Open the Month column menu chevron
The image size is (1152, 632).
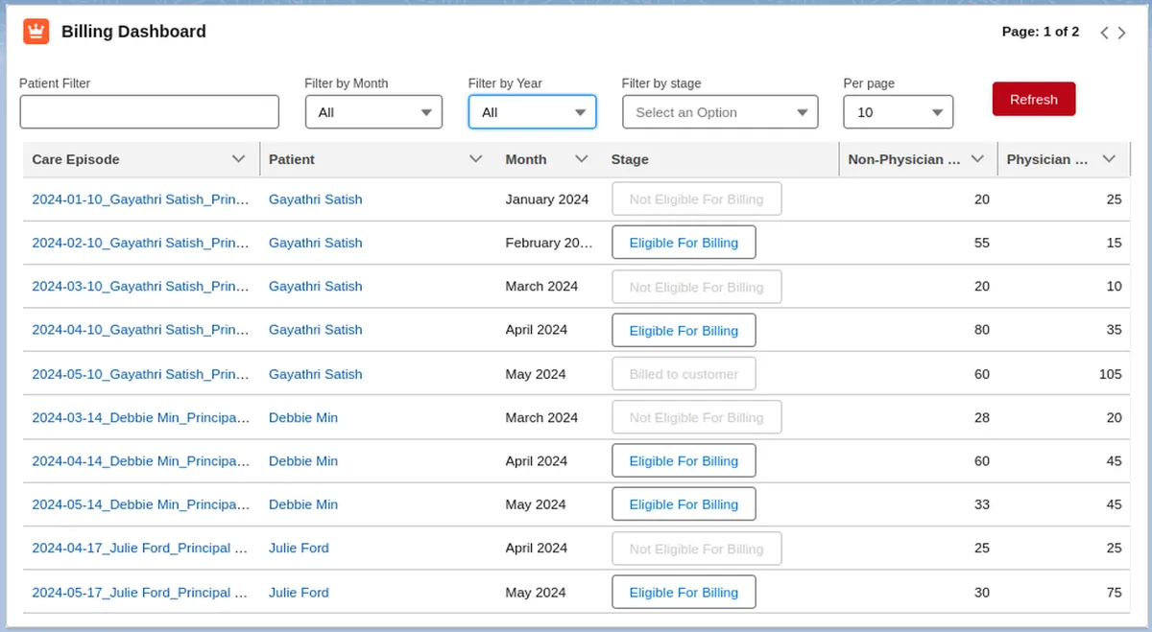(581, 159)
